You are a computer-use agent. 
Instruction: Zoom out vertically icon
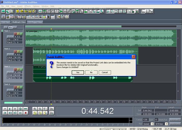52,113
